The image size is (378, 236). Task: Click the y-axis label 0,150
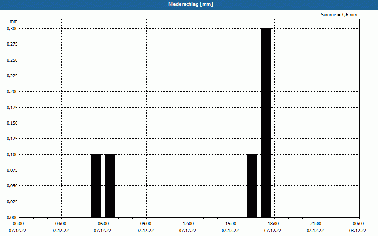12,123
